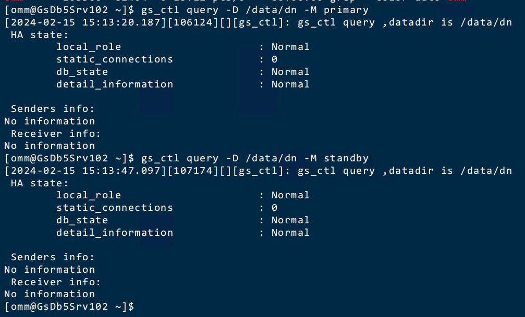Click 'Senders info:' under the primary query
Image resolution: width=525 pixels, height=317 pixels.
tap(53, 109)
